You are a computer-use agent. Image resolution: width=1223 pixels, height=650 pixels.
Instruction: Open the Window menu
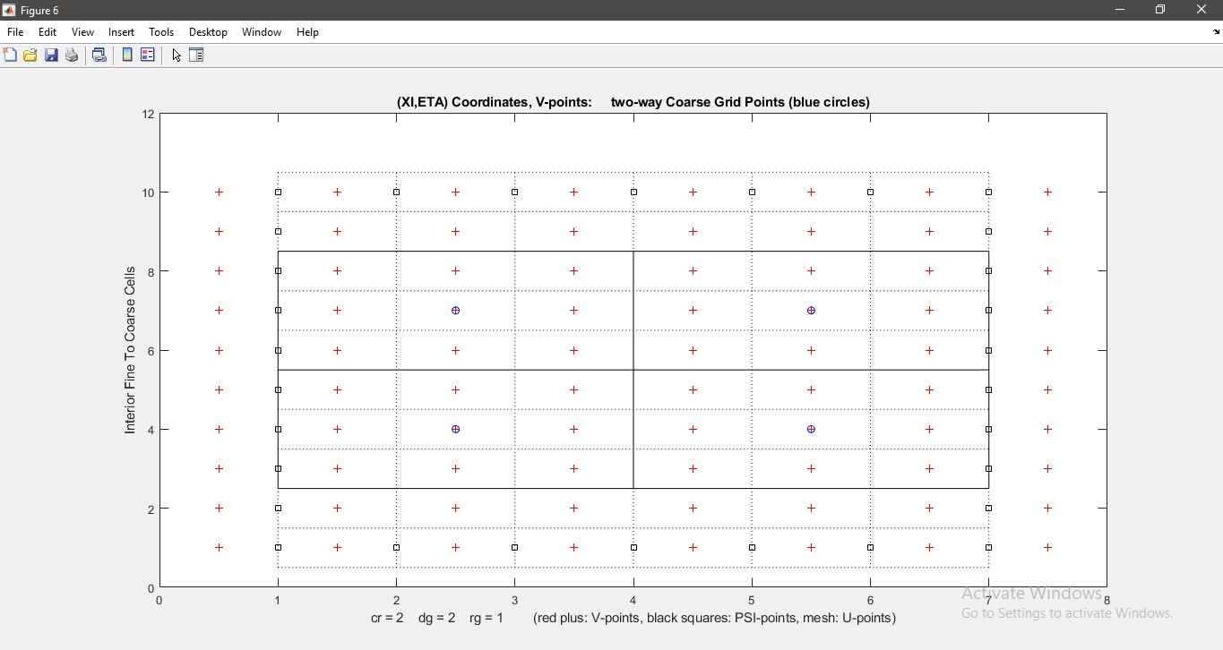pyautogui.click(x=262, y=32)
